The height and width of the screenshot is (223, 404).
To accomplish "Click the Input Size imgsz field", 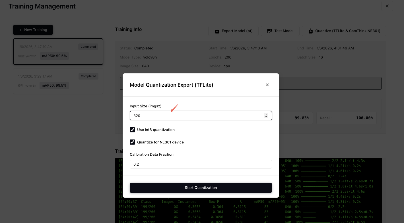I will (x=196, y=116).
